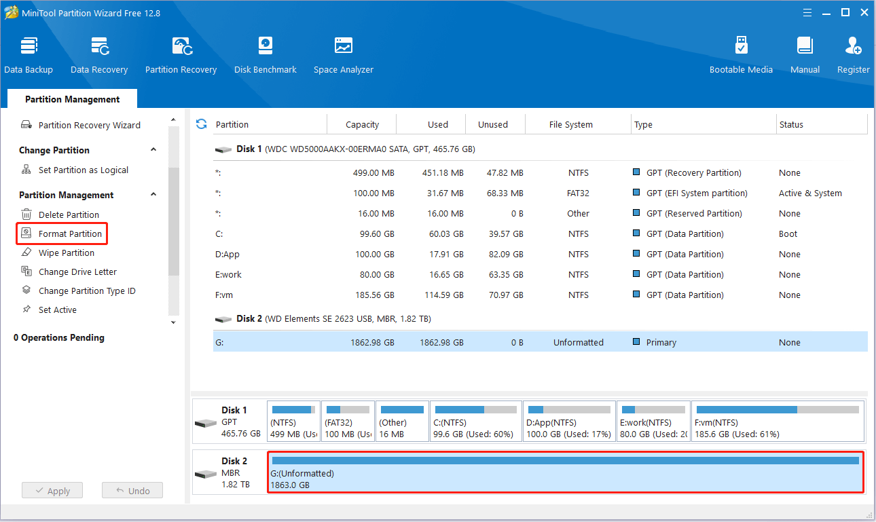Collapse the Partition Management section
This screenshot has width=876, height=522.
tap(153, 195)
